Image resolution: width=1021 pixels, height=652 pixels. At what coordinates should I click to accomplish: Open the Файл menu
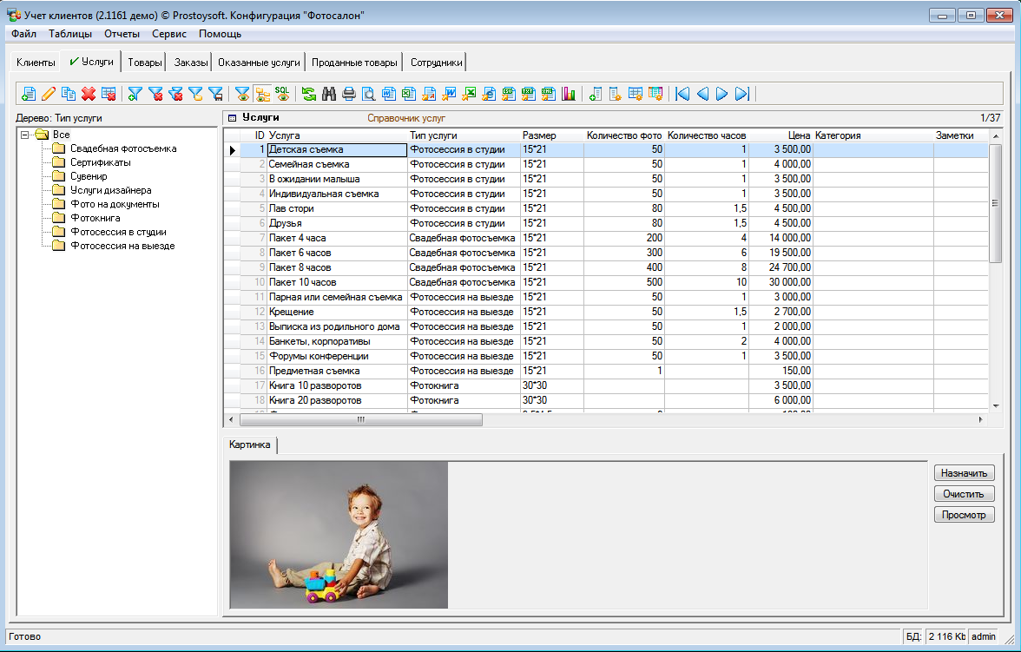click(x=24, y=34)
